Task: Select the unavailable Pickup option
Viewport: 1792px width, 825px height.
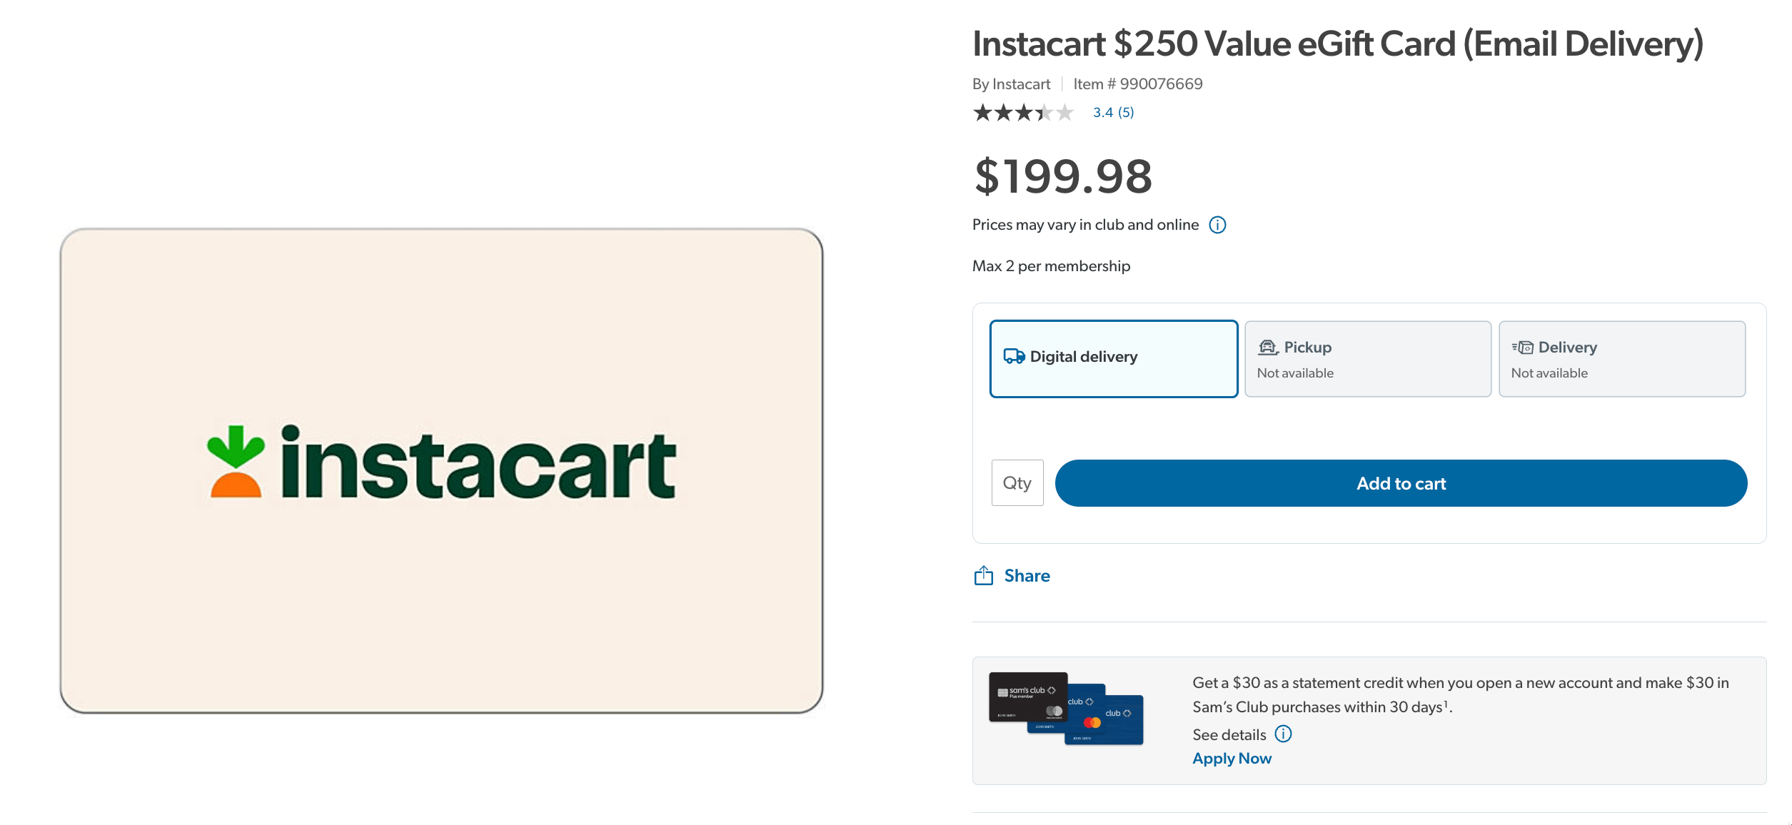Action: pos(1367,359)
